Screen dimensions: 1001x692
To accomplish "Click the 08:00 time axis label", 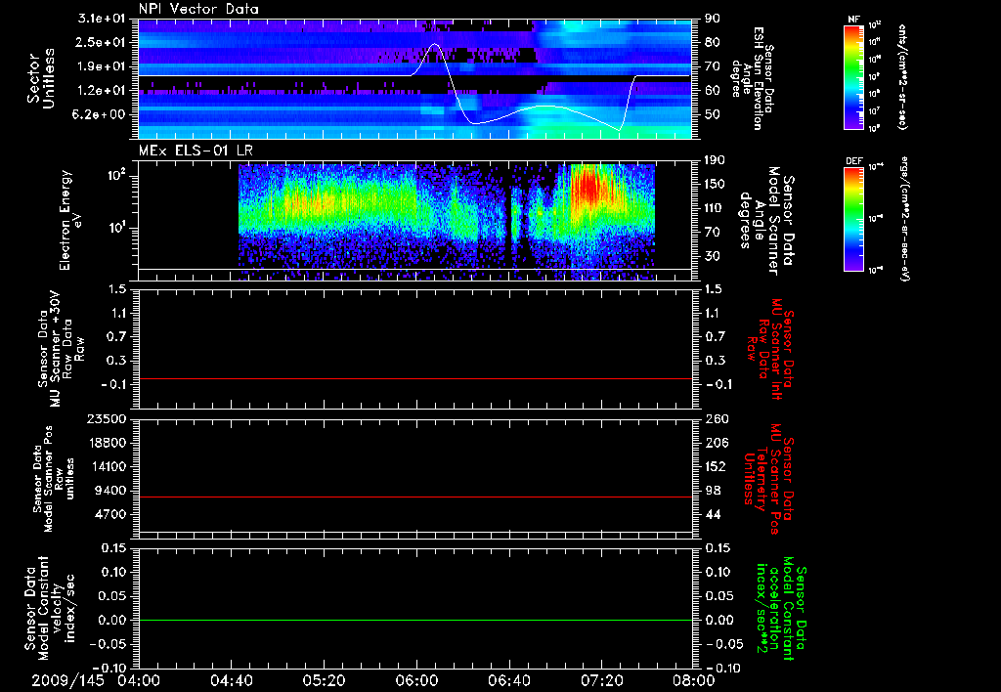I will pyautogui.click(x=694, y=681).
